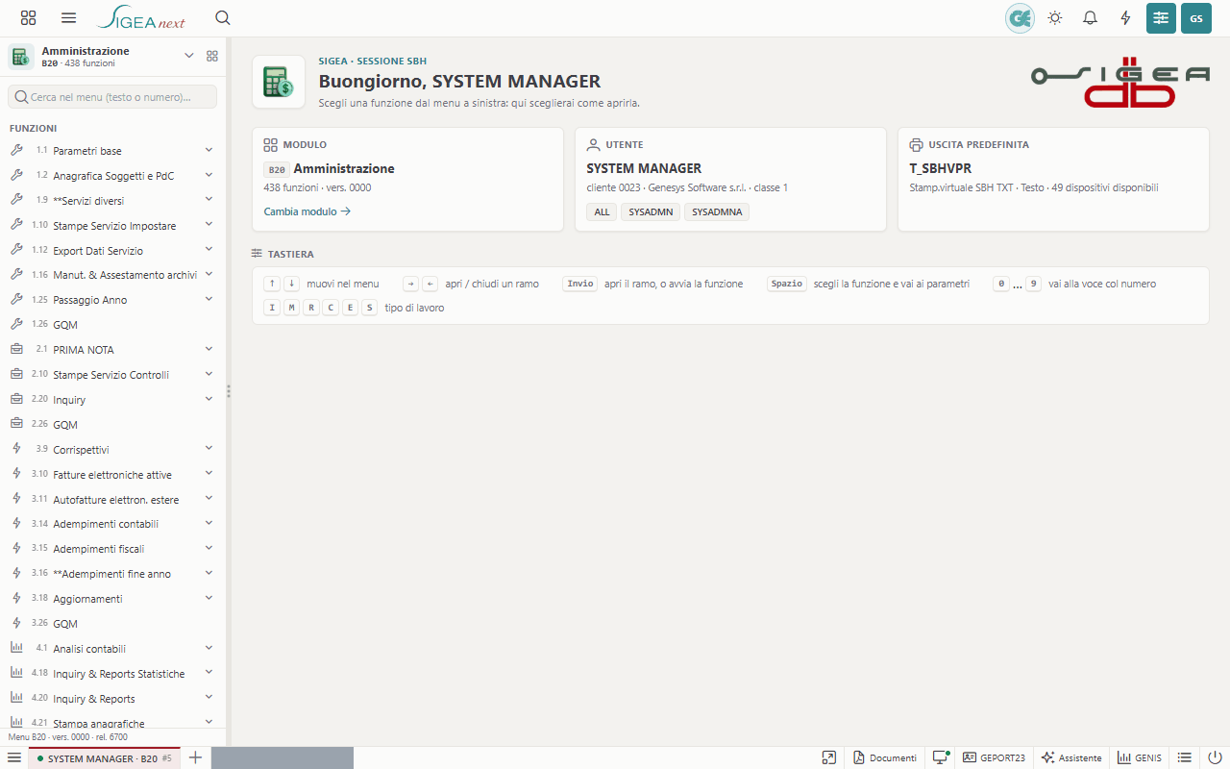Click the pop-out window icon in the status bar
This screenshot has width=1230, height=769.
(829, 758)
